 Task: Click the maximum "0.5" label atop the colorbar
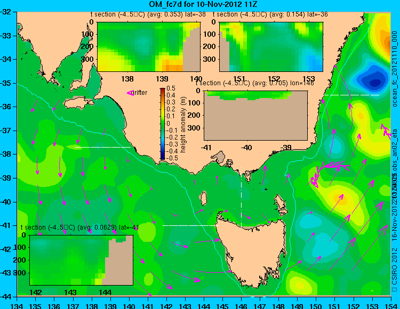pos(171,88)
